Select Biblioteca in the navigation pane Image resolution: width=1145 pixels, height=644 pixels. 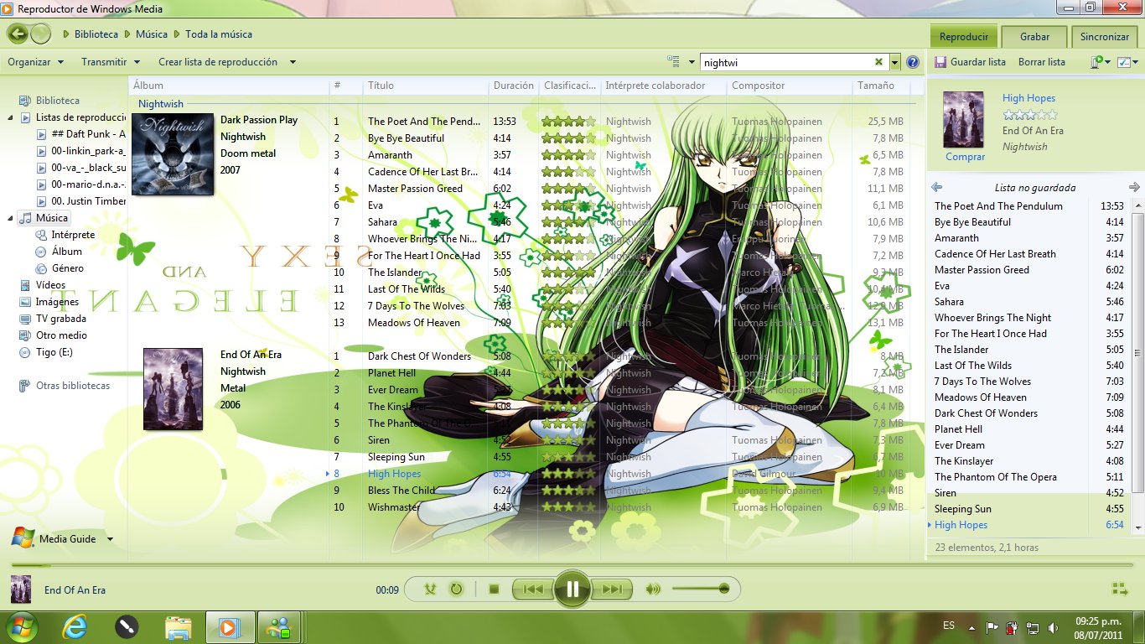(58, 101)
